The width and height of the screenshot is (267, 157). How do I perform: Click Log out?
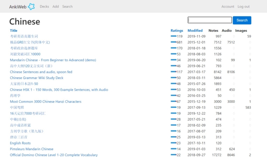click(x=244, y=7)
